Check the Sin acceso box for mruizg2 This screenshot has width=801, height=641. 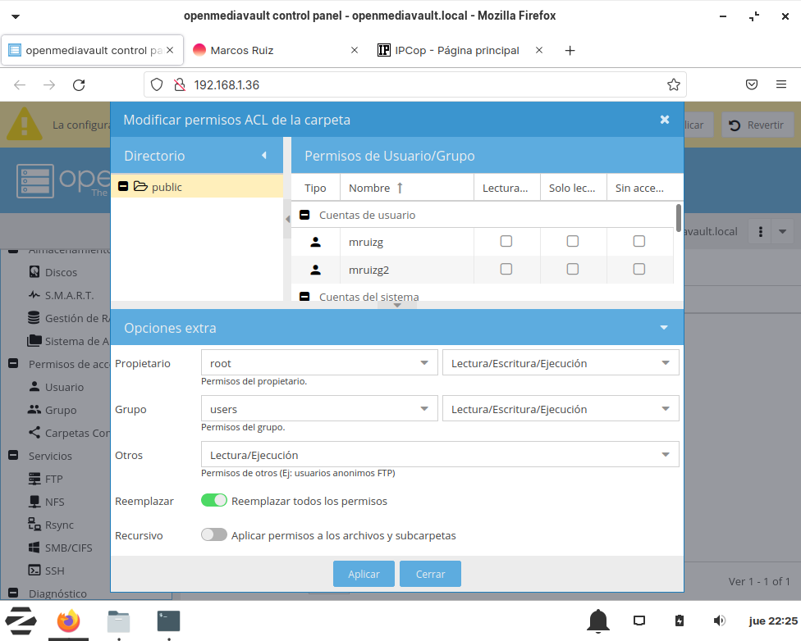(x=639, y=269)
